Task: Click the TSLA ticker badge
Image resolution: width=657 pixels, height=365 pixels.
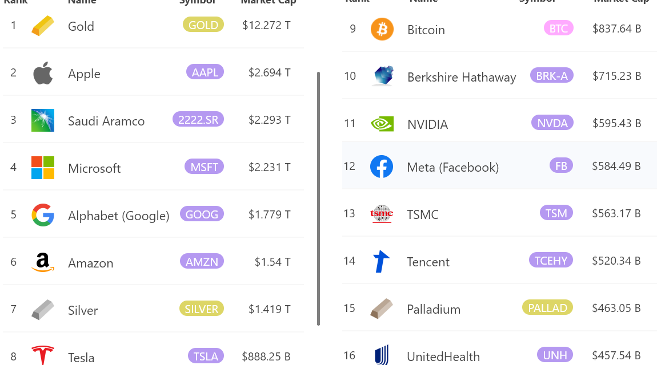Action: pos(206,355)
